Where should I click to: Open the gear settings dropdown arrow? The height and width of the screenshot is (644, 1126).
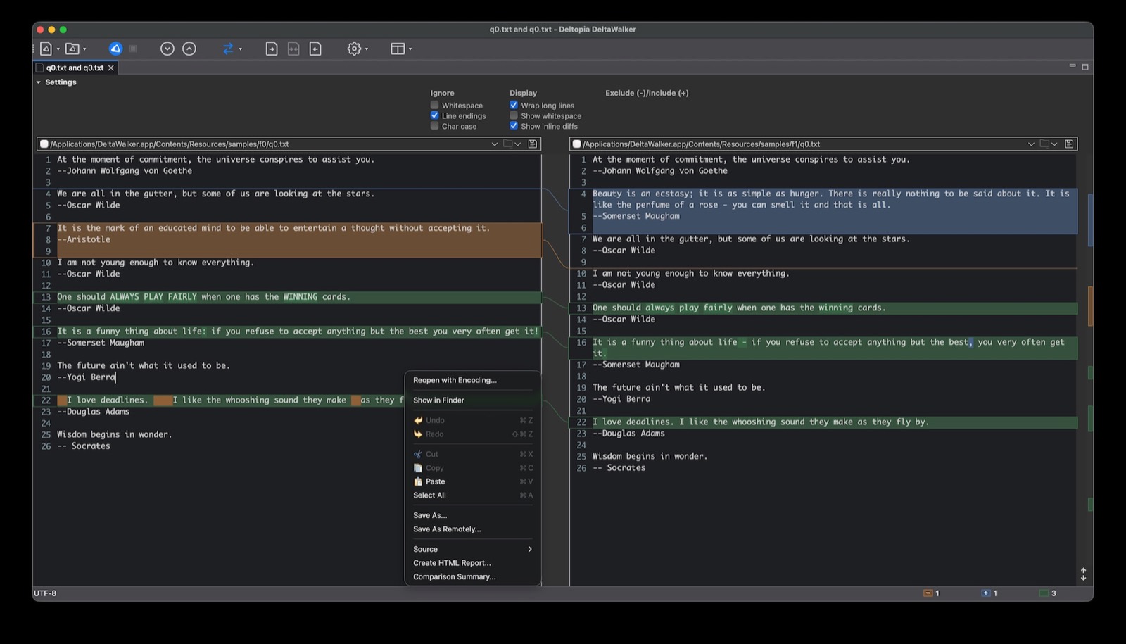[x=367, y=49]
